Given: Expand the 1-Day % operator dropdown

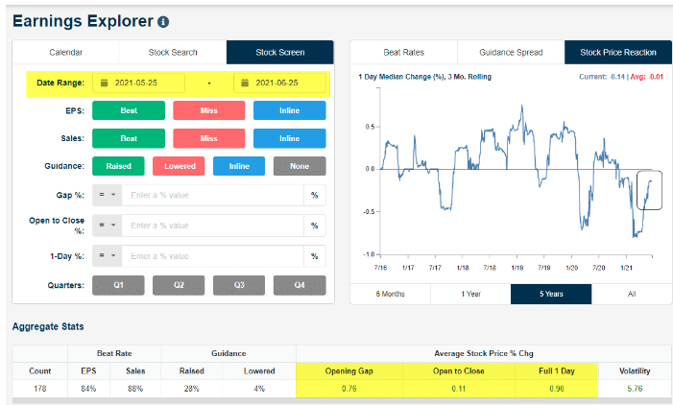Looking at the screenshot, I should coord(108,256).
